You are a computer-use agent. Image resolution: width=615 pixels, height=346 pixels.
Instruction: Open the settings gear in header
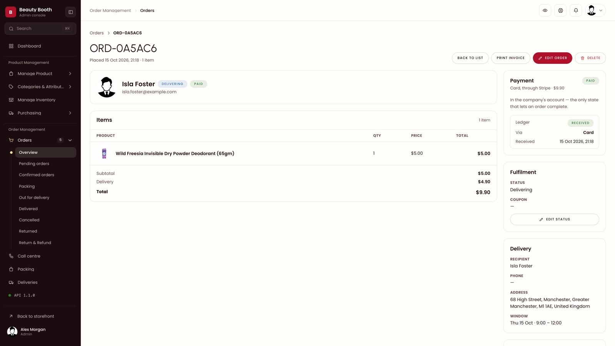(560, 10)
